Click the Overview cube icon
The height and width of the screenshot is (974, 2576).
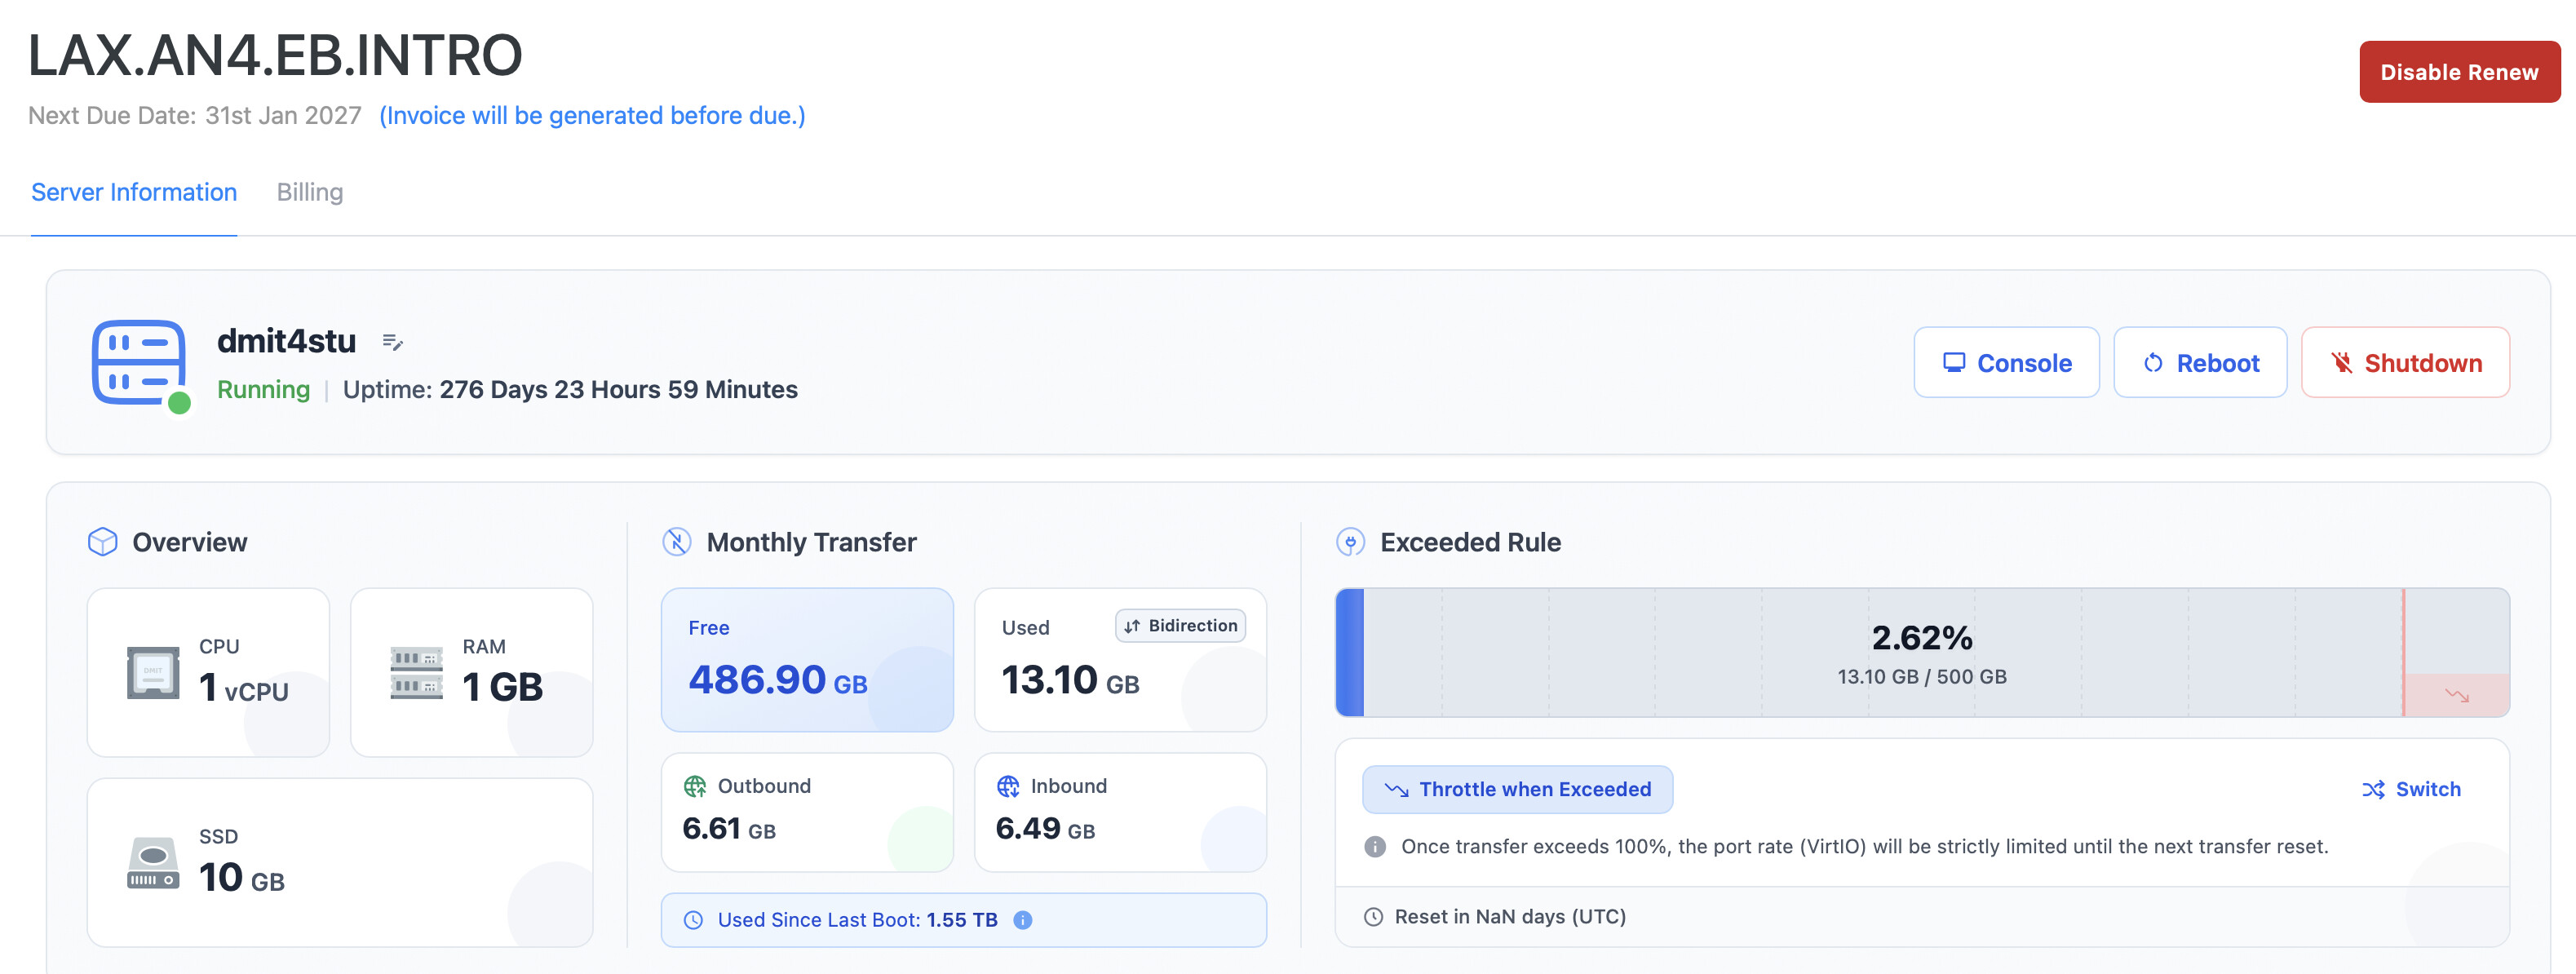click(103, 542)
